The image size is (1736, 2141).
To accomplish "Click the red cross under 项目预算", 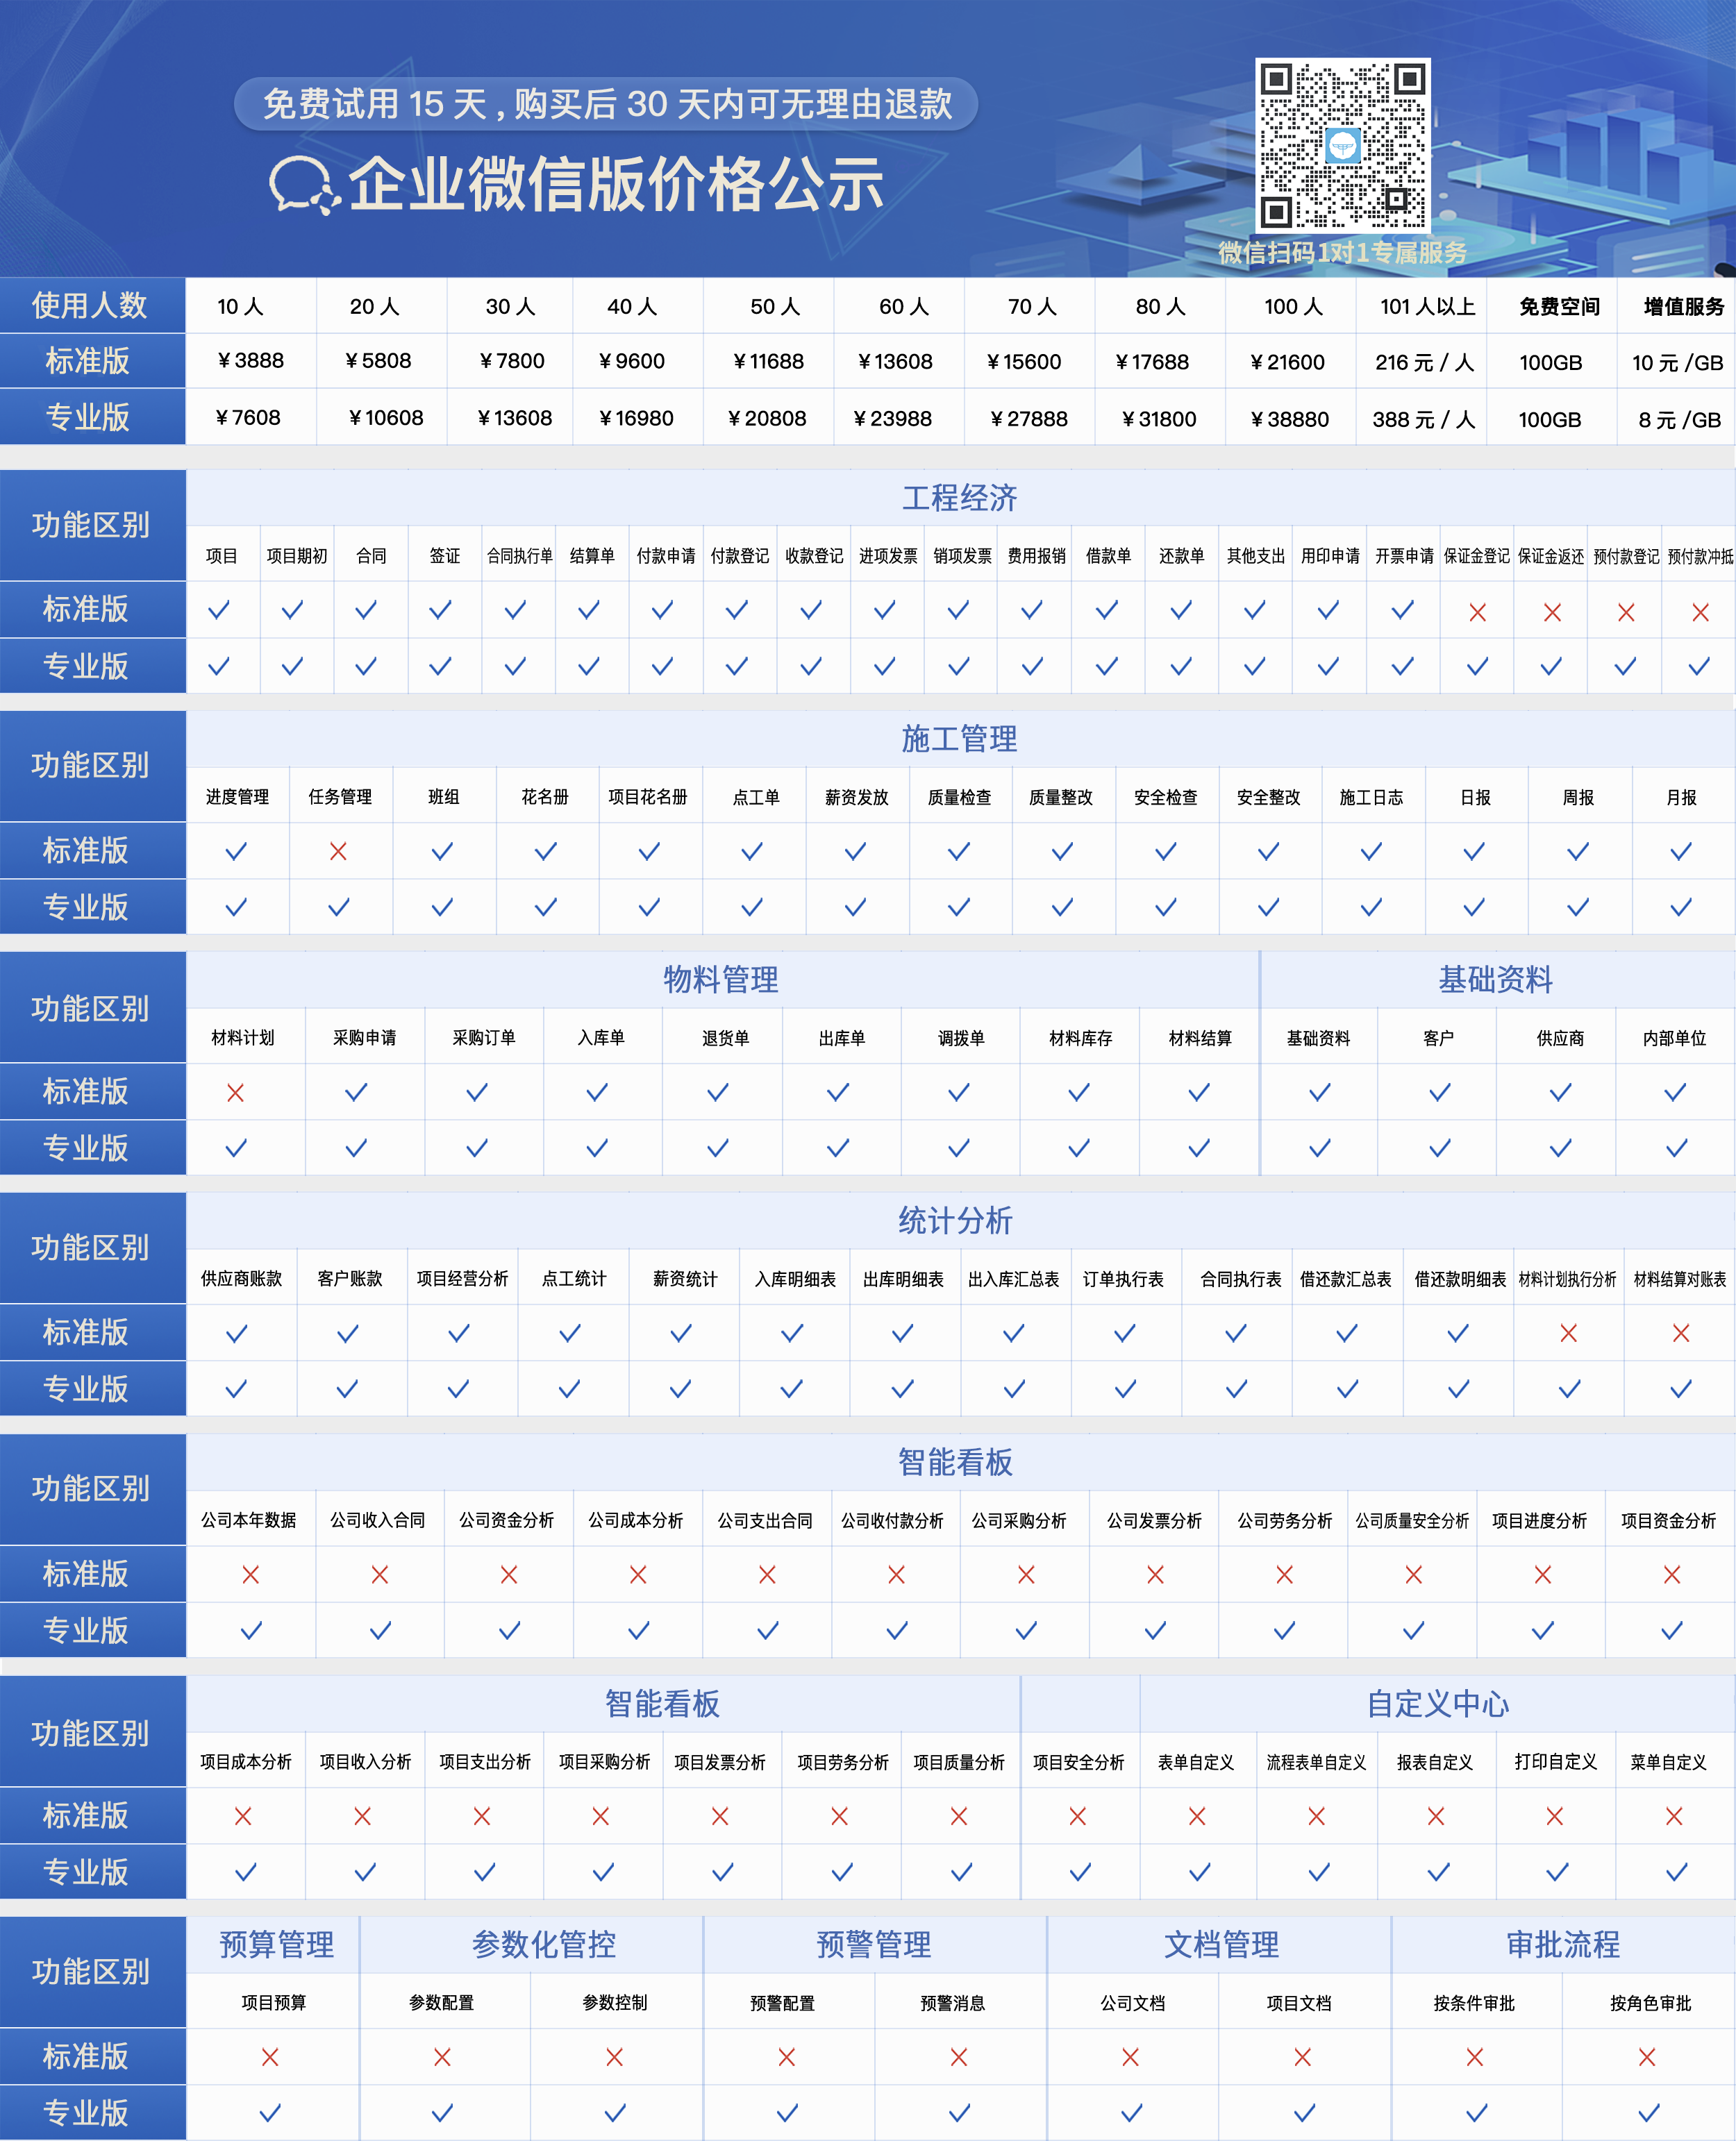I will tap(270, 2057).
